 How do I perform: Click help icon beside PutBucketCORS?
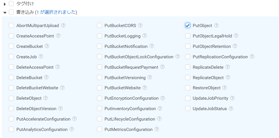pyautogui.click(x=140, y=26)
